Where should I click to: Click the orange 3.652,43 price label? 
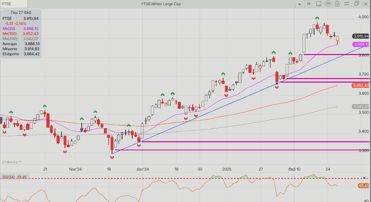361,86
